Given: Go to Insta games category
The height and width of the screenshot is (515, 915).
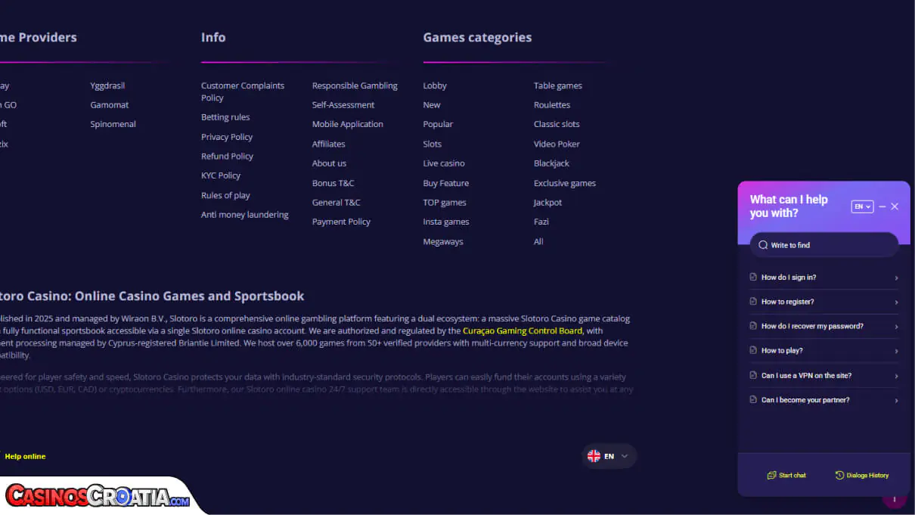Looking at the screenshot, I should click(x=446, y=222).
